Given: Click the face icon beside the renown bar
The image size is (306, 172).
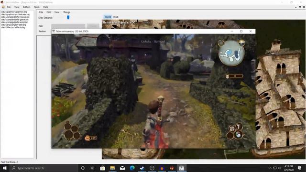Looking at the screenshot, I should click(228, 76).
